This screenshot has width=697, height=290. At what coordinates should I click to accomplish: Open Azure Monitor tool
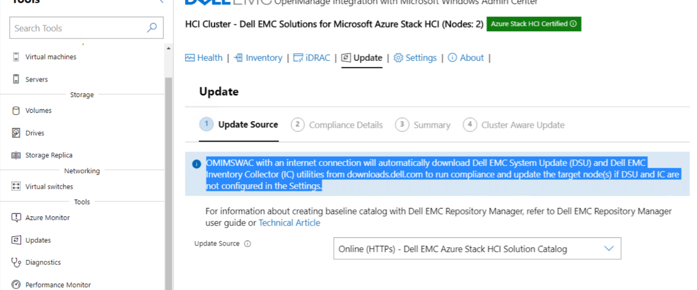[48, 217]
